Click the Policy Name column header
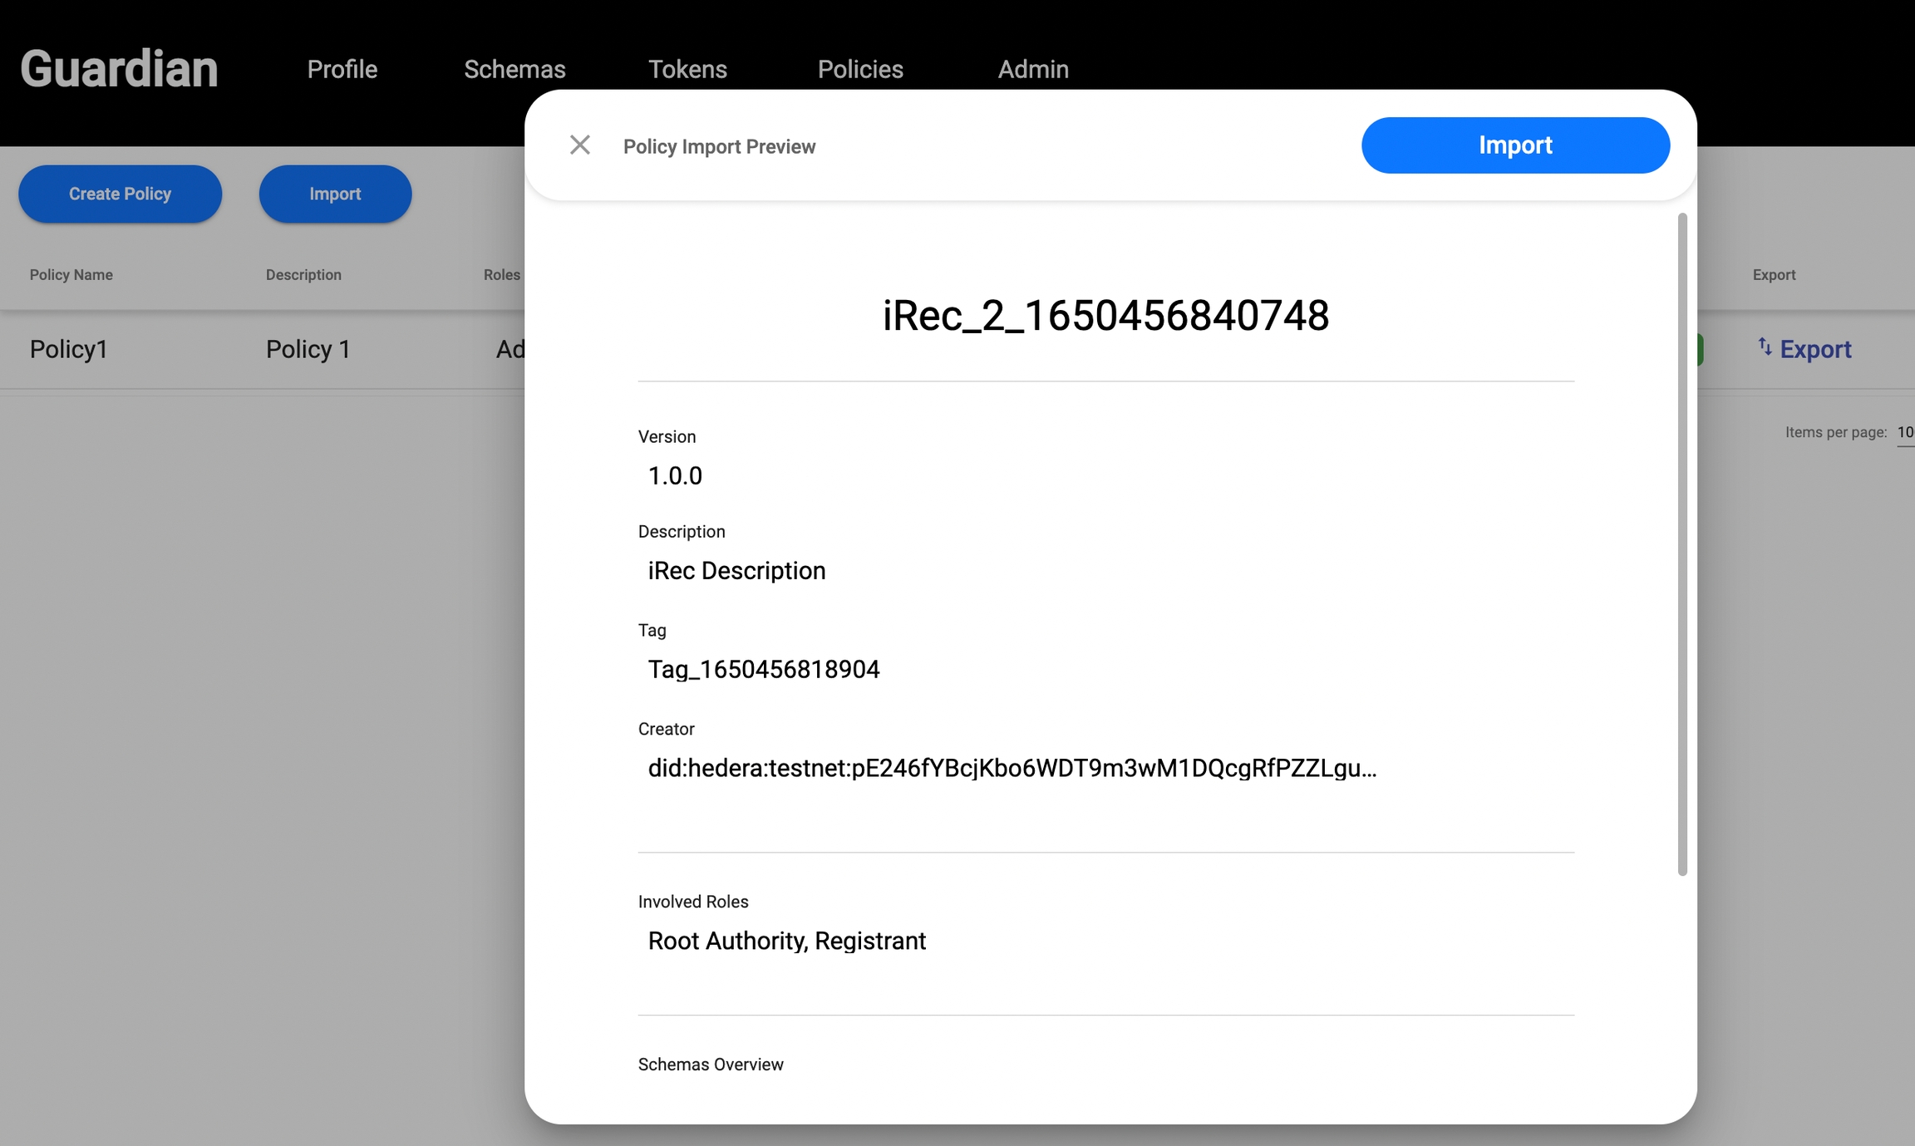 [x=71, y=275]
